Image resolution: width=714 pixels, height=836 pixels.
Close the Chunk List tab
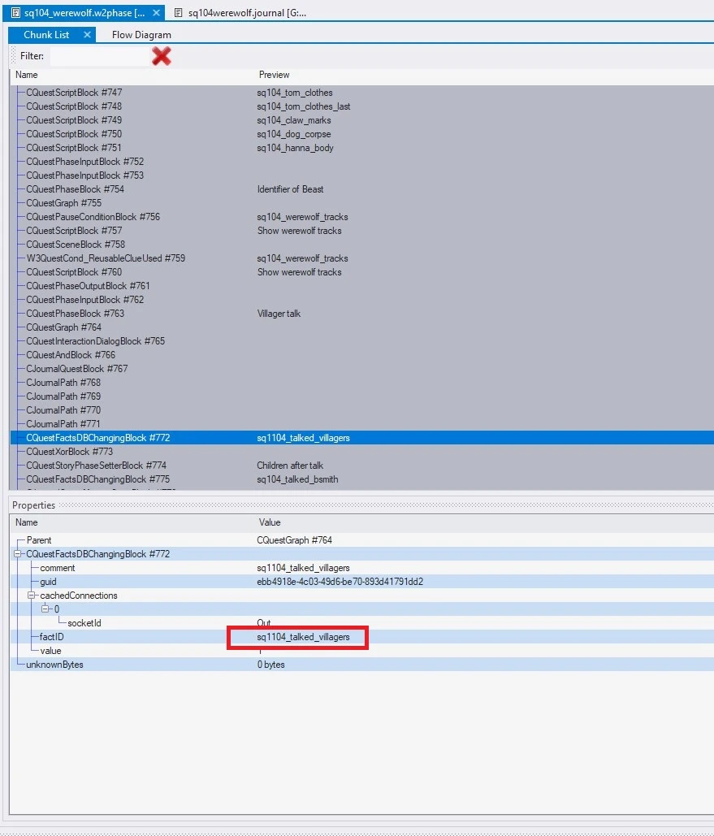tap(88, 35)
